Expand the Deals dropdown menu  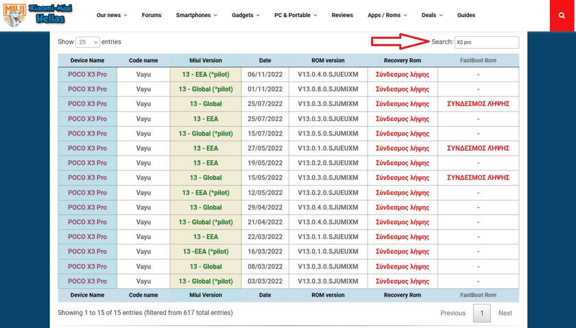pos(432,15)
